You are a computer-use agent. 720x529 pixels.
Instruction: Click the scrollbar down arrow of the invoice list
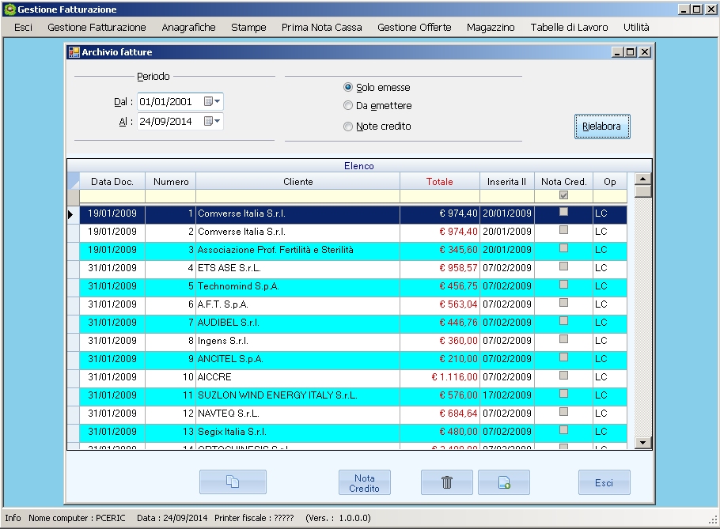click(x=642, y=443)
